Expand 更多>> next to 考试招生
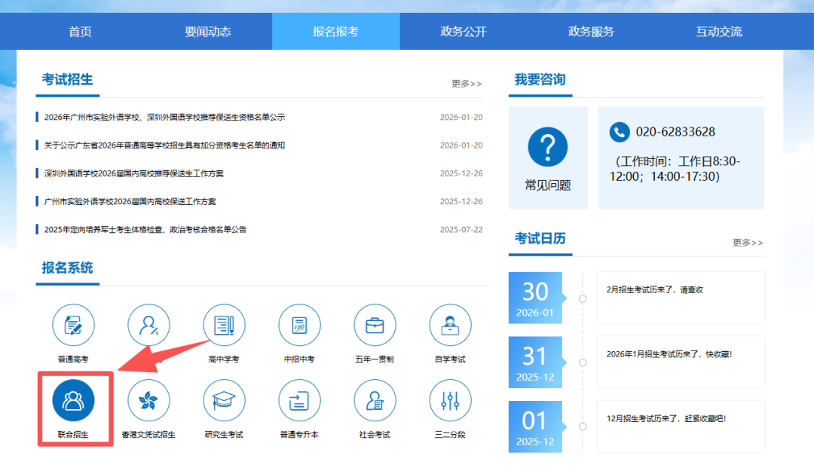814x468 pixels. 467,84
